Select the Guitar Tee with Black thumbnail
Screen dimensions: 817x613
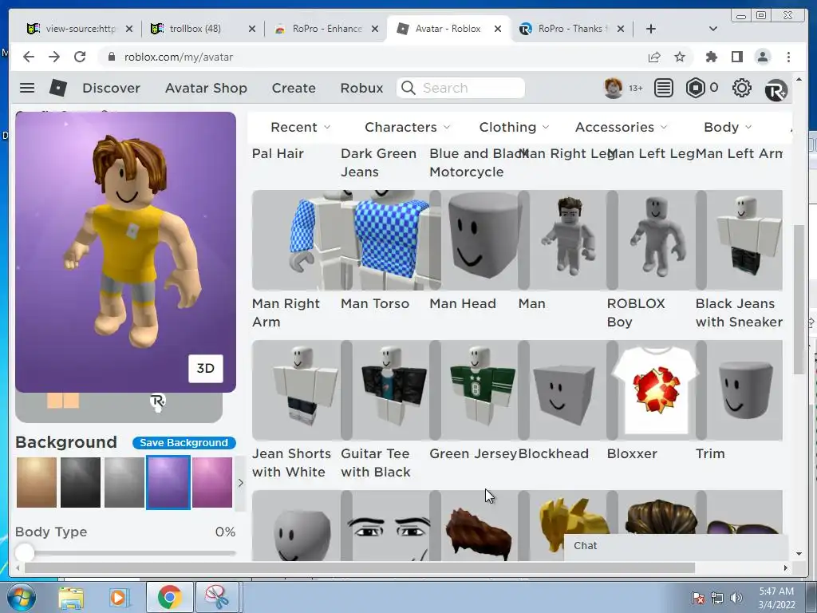click(390, 390)
